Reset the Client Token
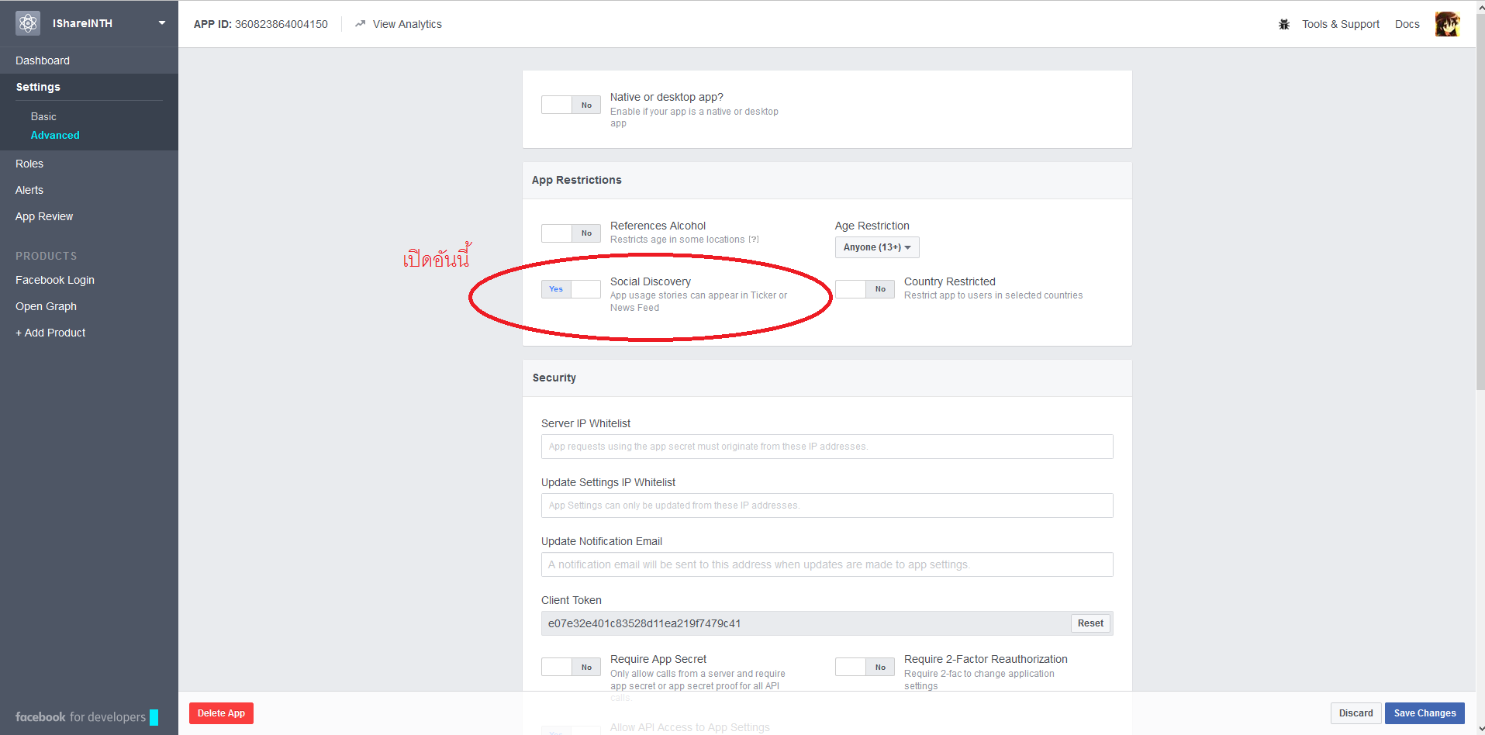Screen dimensions: 1485x735 (x=1090, y=623)
